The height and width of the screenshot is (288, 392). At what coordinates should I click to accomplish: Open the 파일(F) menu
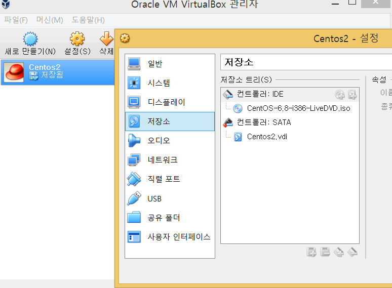(x=16, y=20)
